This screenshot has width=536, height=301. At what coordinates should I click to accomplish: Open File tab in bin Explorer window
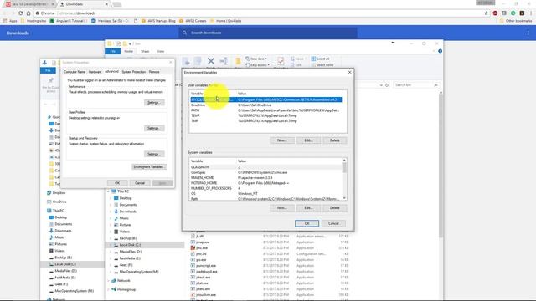[112, 51]
